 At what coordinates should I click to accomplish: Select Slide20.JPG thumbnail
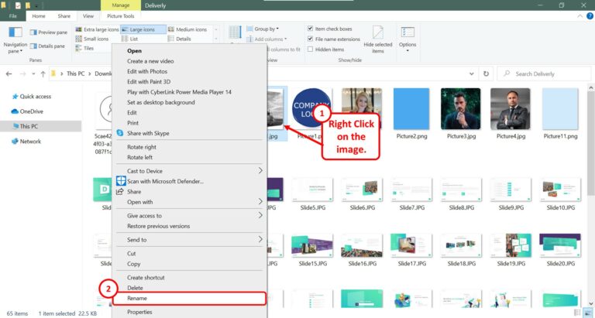560,245
